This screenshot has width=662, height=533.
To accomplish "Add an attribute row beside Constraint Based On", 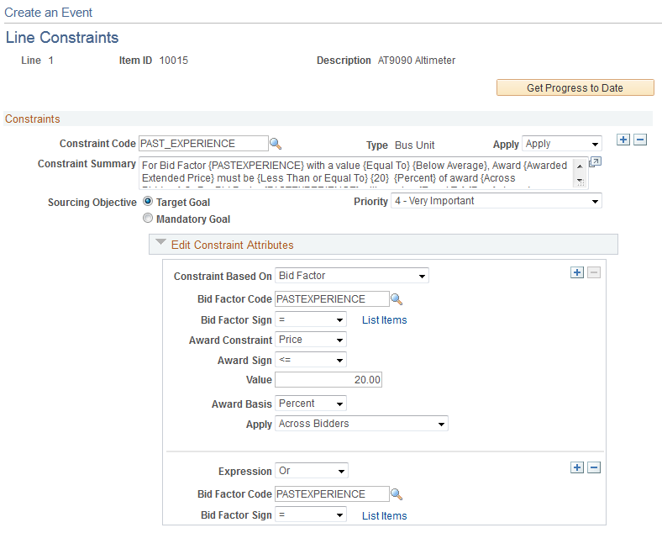I will coord(577,272).
